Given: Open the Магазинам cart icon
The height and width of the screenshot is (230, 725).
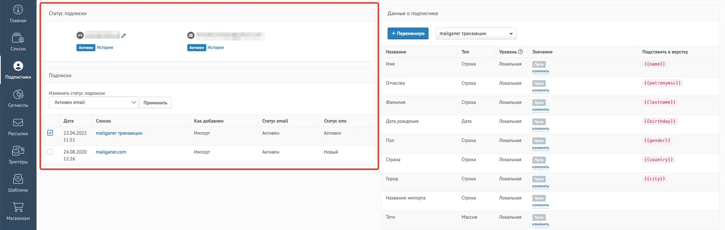Looking at the screenshot, I should [18, 207].
